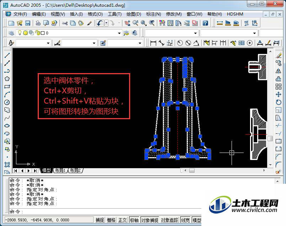
Task: Click the Mirror modify tool
Action: pos(279,71)
